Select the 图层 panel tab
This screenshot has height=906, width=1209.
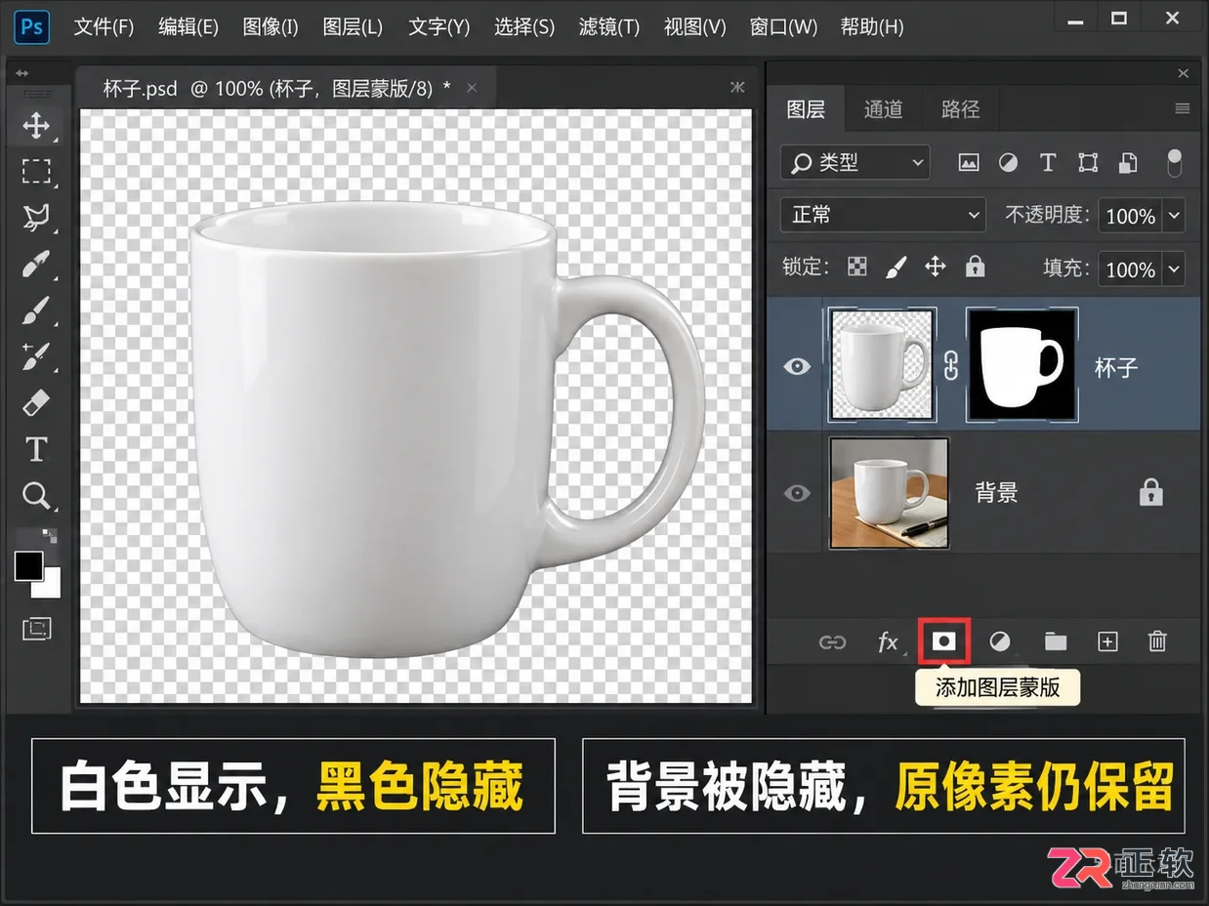(x=807, y=109)
